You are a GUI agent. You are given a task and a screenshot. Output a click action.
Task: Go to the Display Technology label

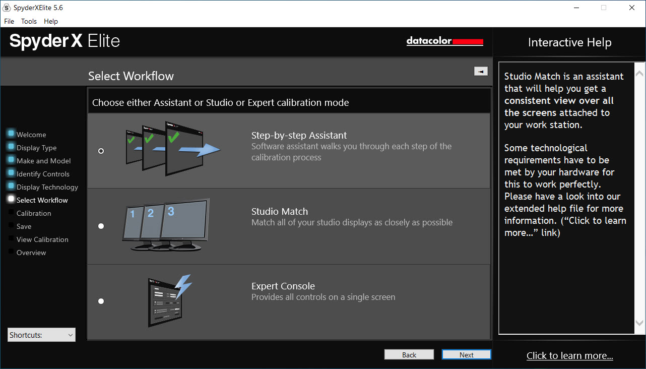pyautogui.click(x=47, y=187)
